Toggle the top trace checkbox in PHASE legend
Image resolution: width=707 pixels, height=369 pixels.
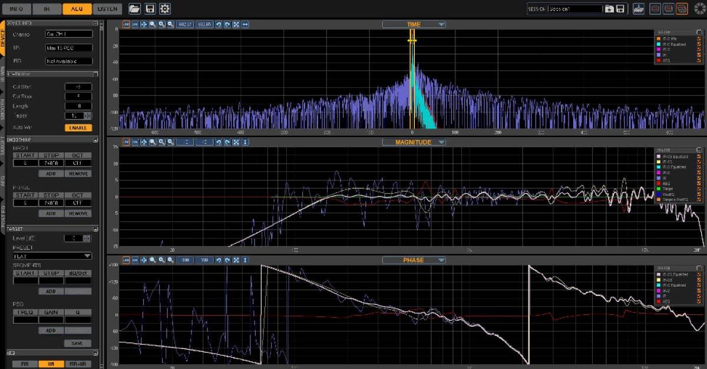pyautogui.click(x=699, y=275)
